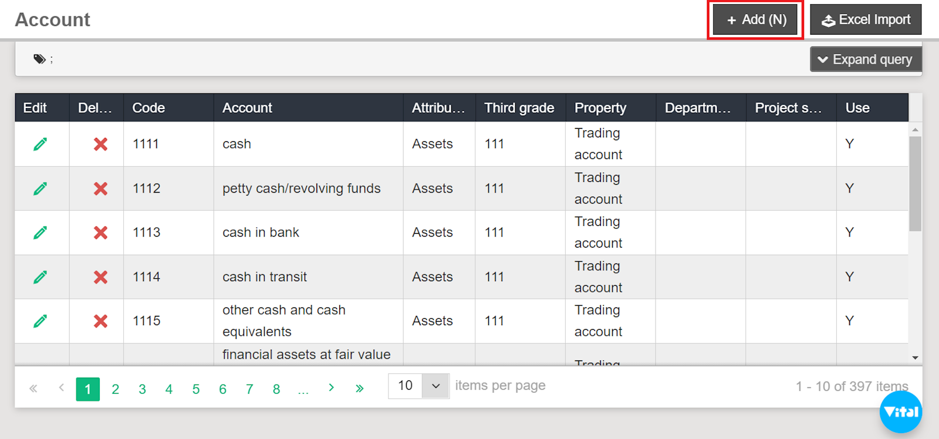Sort by the Code column header
Image resolution: width=939 pixels, height=439 pixels.
tap(148, 108)
